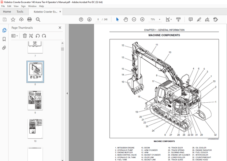The width and height of the screenshot is (227, 161).
Task: Click legend entry BOOM
Action: [x=147, y=148]
